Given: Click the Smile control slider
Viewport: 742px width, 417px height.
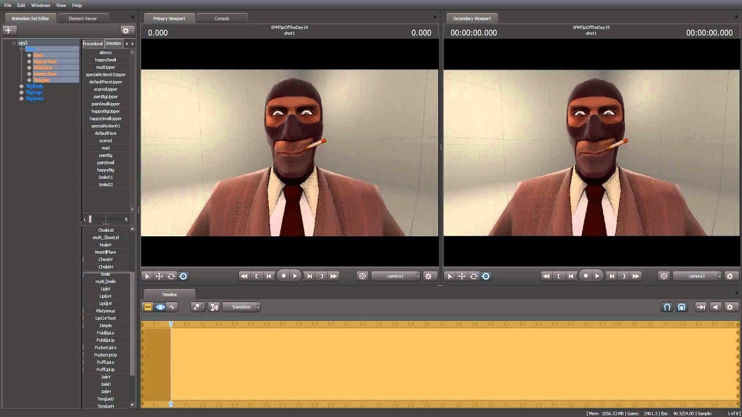Looking at the screenshot, I should [x=106, y=274].
